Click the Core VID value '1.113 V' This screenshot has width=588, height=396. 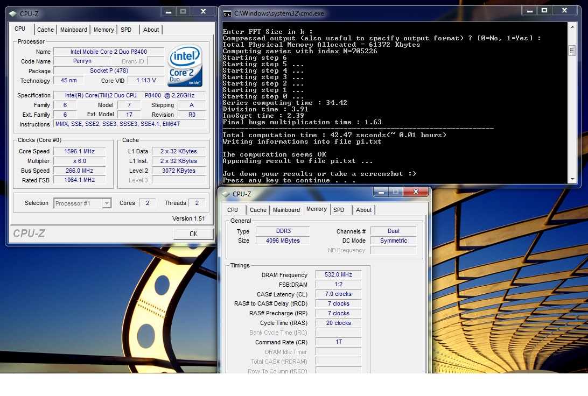146,80
